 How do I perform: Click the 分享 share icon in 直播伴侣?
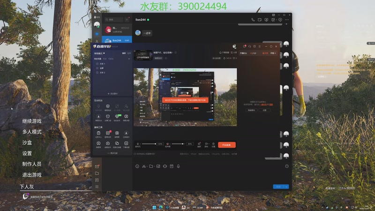point(234,53)
